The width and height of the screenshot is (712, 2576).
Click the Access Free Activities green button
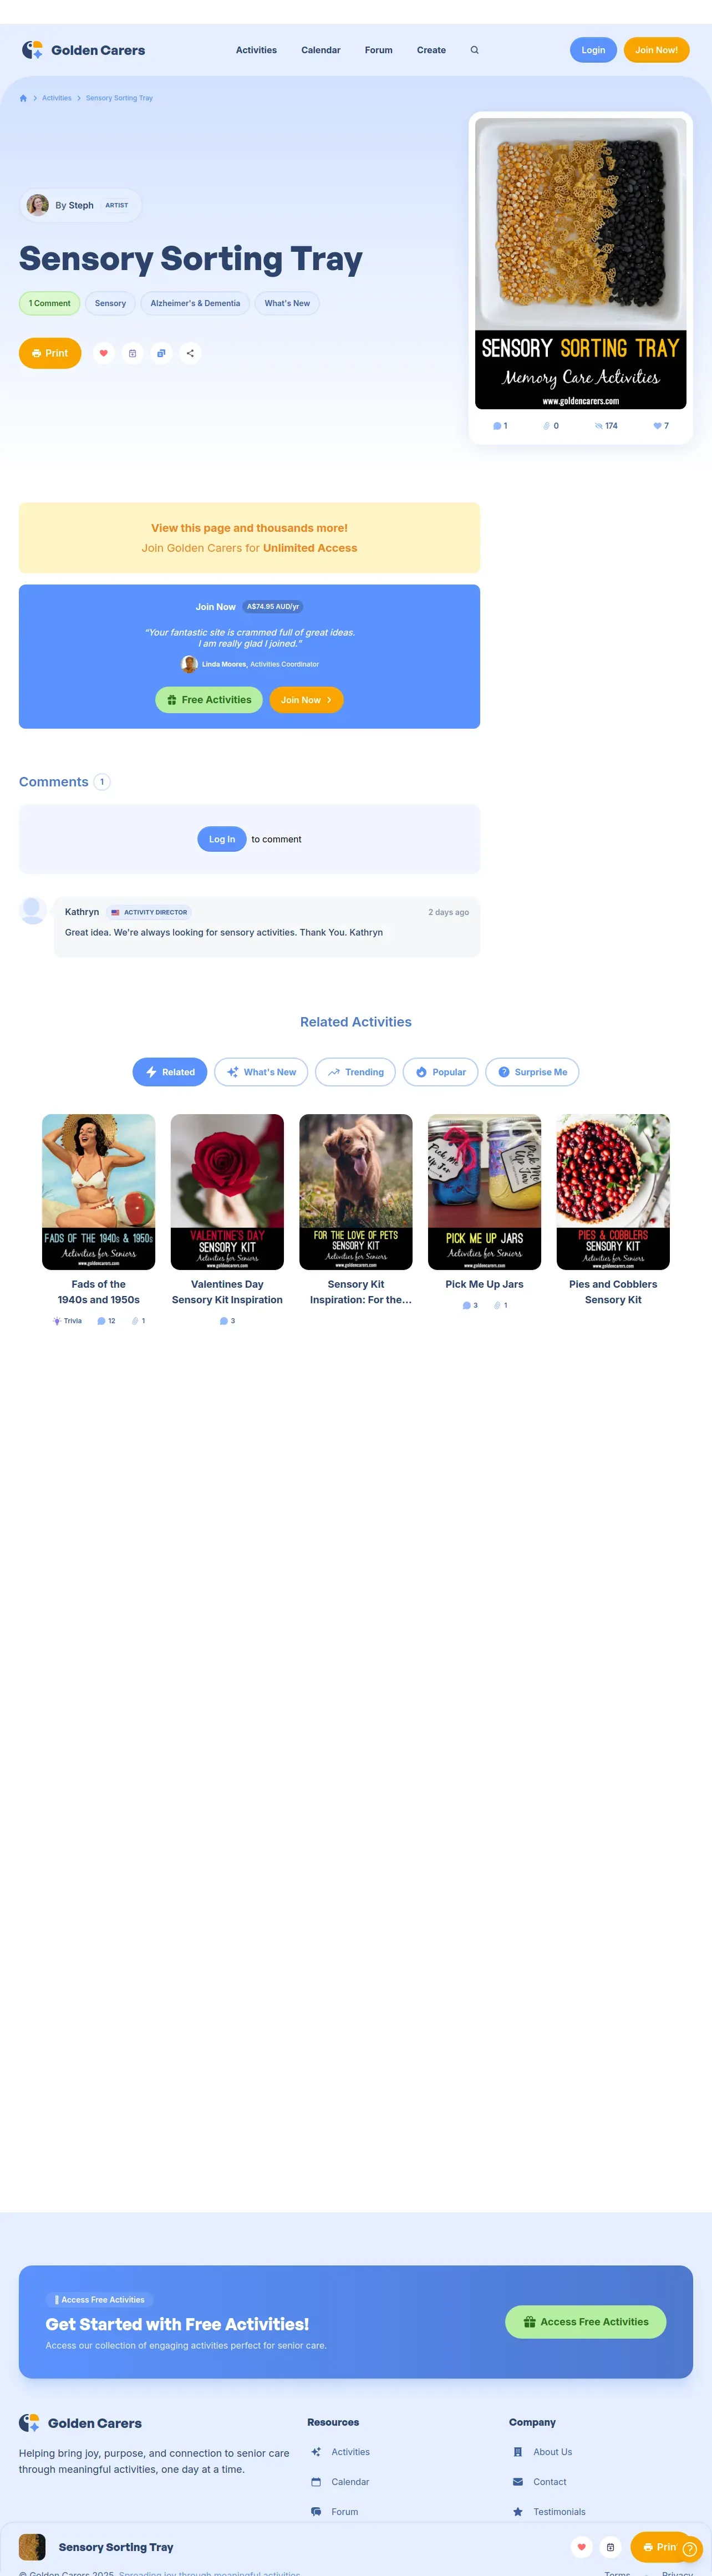(x=585, y=2322)
